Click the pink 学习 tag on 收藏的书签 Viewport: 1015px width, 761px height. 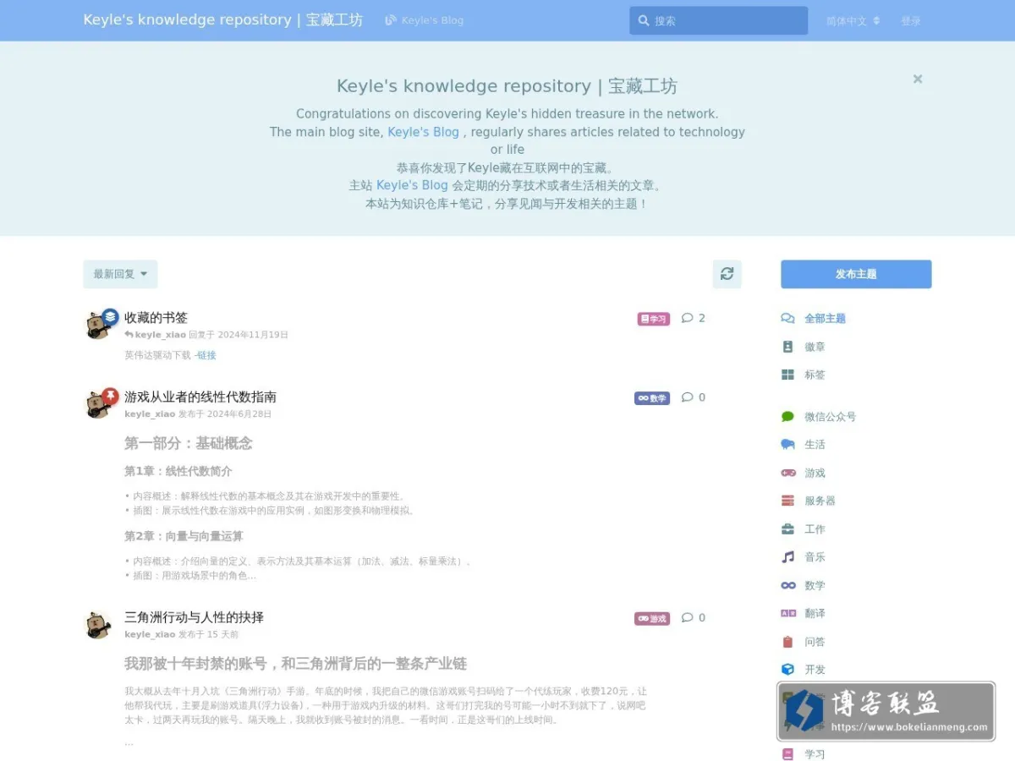(x=653, y=319)
